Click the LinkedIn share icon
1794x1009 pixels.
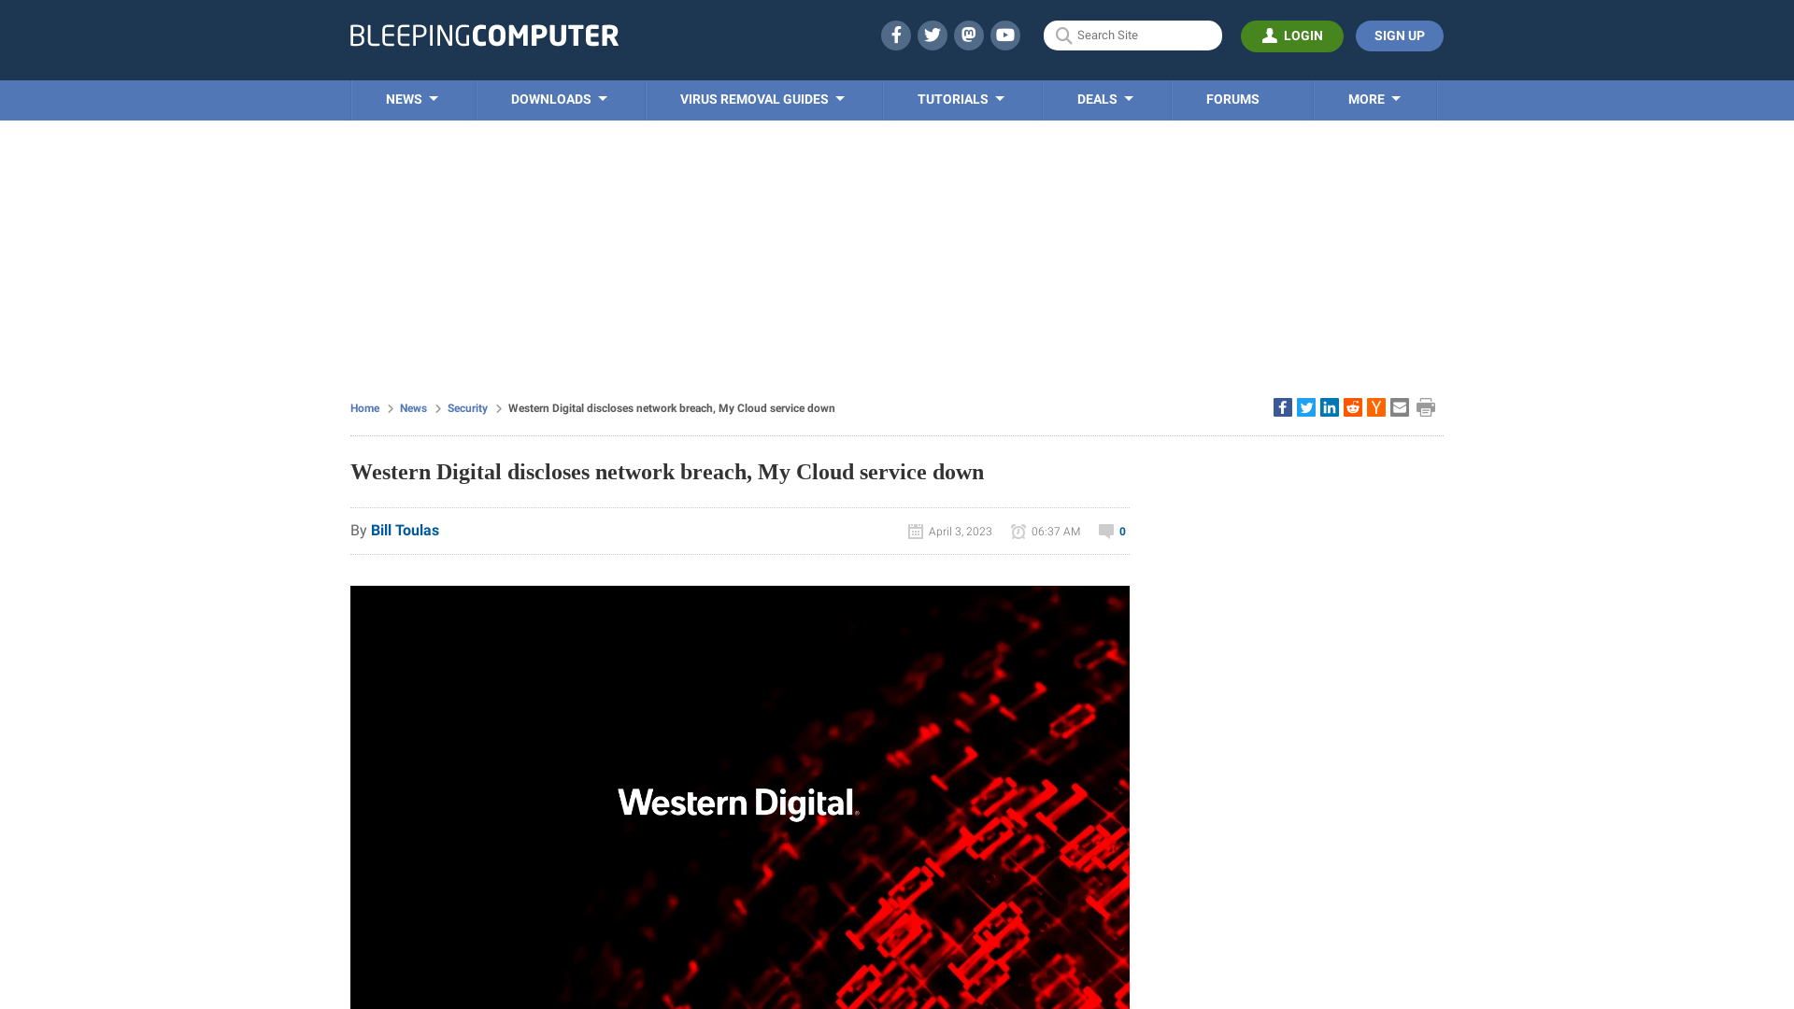tap(1329, 406)
